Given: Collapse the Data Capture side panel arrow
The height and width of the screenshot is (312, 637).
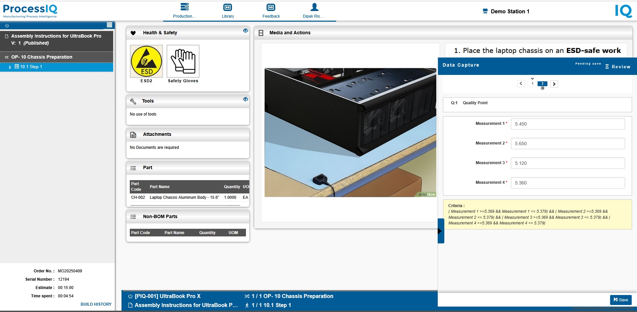Looking at the screenshot, I should point(441,231).
